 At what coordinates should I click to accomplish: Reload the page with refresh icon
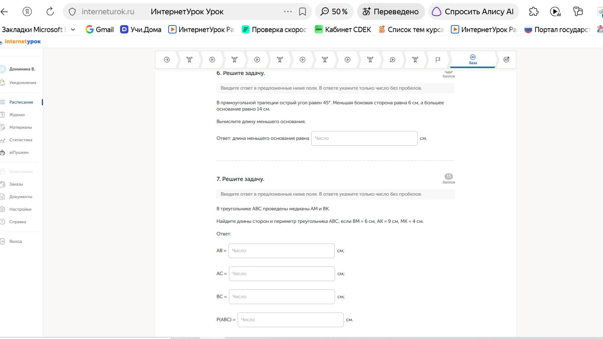point(50,12)
